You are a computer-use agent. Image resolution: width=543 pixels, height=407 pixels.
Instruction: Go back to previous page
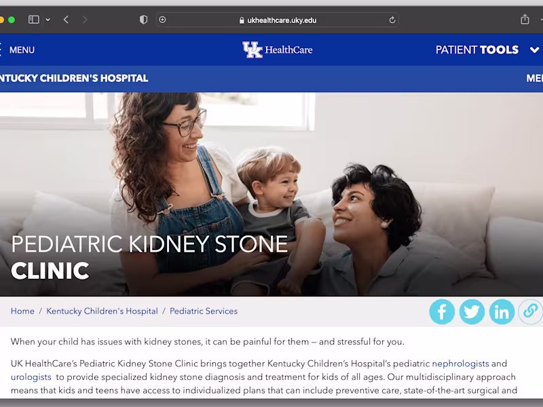pos(66,20)
